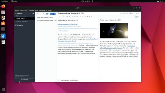
Task: Apply bold formatting
Action: coord(67,17)
